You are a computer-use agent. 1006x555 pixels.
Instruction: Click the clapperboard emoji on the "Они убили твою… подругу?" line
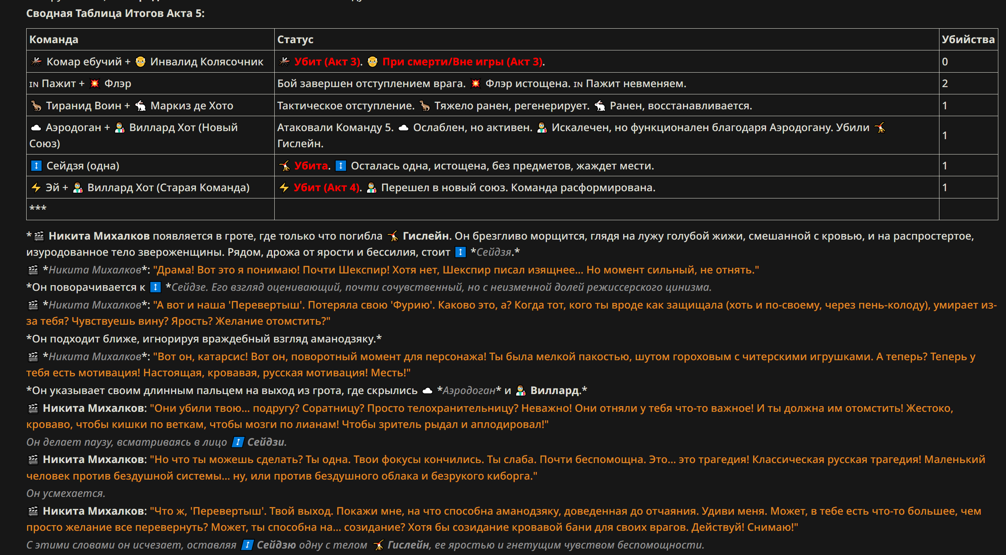tap(33, 408)
